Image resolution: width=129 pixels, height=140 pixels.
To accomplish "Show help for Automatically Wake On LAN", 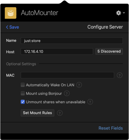I will coord(79,85).
